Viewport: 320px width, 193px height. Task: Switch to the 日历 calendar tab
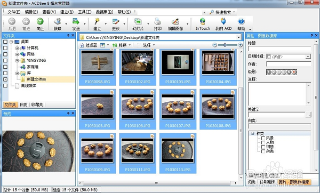pos(23,104)
